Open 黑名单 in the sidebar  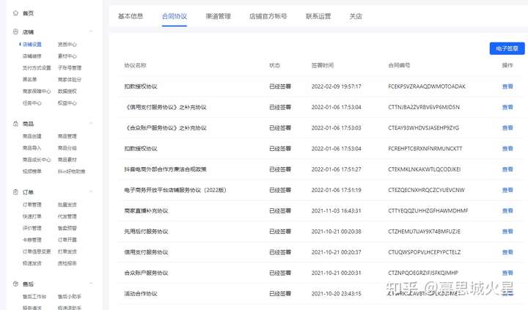pos(29,79)
